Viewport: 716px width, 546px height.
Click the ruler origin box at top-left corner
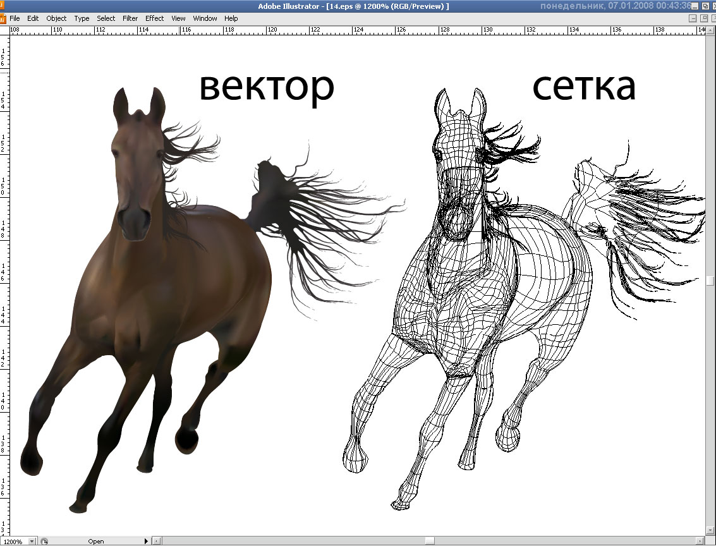4,30
